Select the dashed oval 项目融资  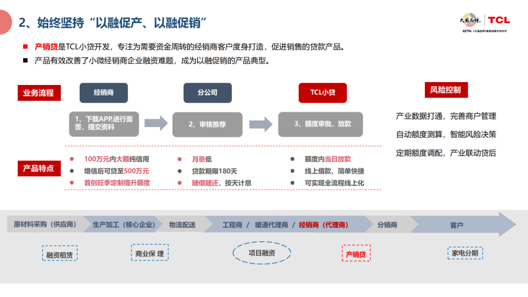click(x=262, y=253)
